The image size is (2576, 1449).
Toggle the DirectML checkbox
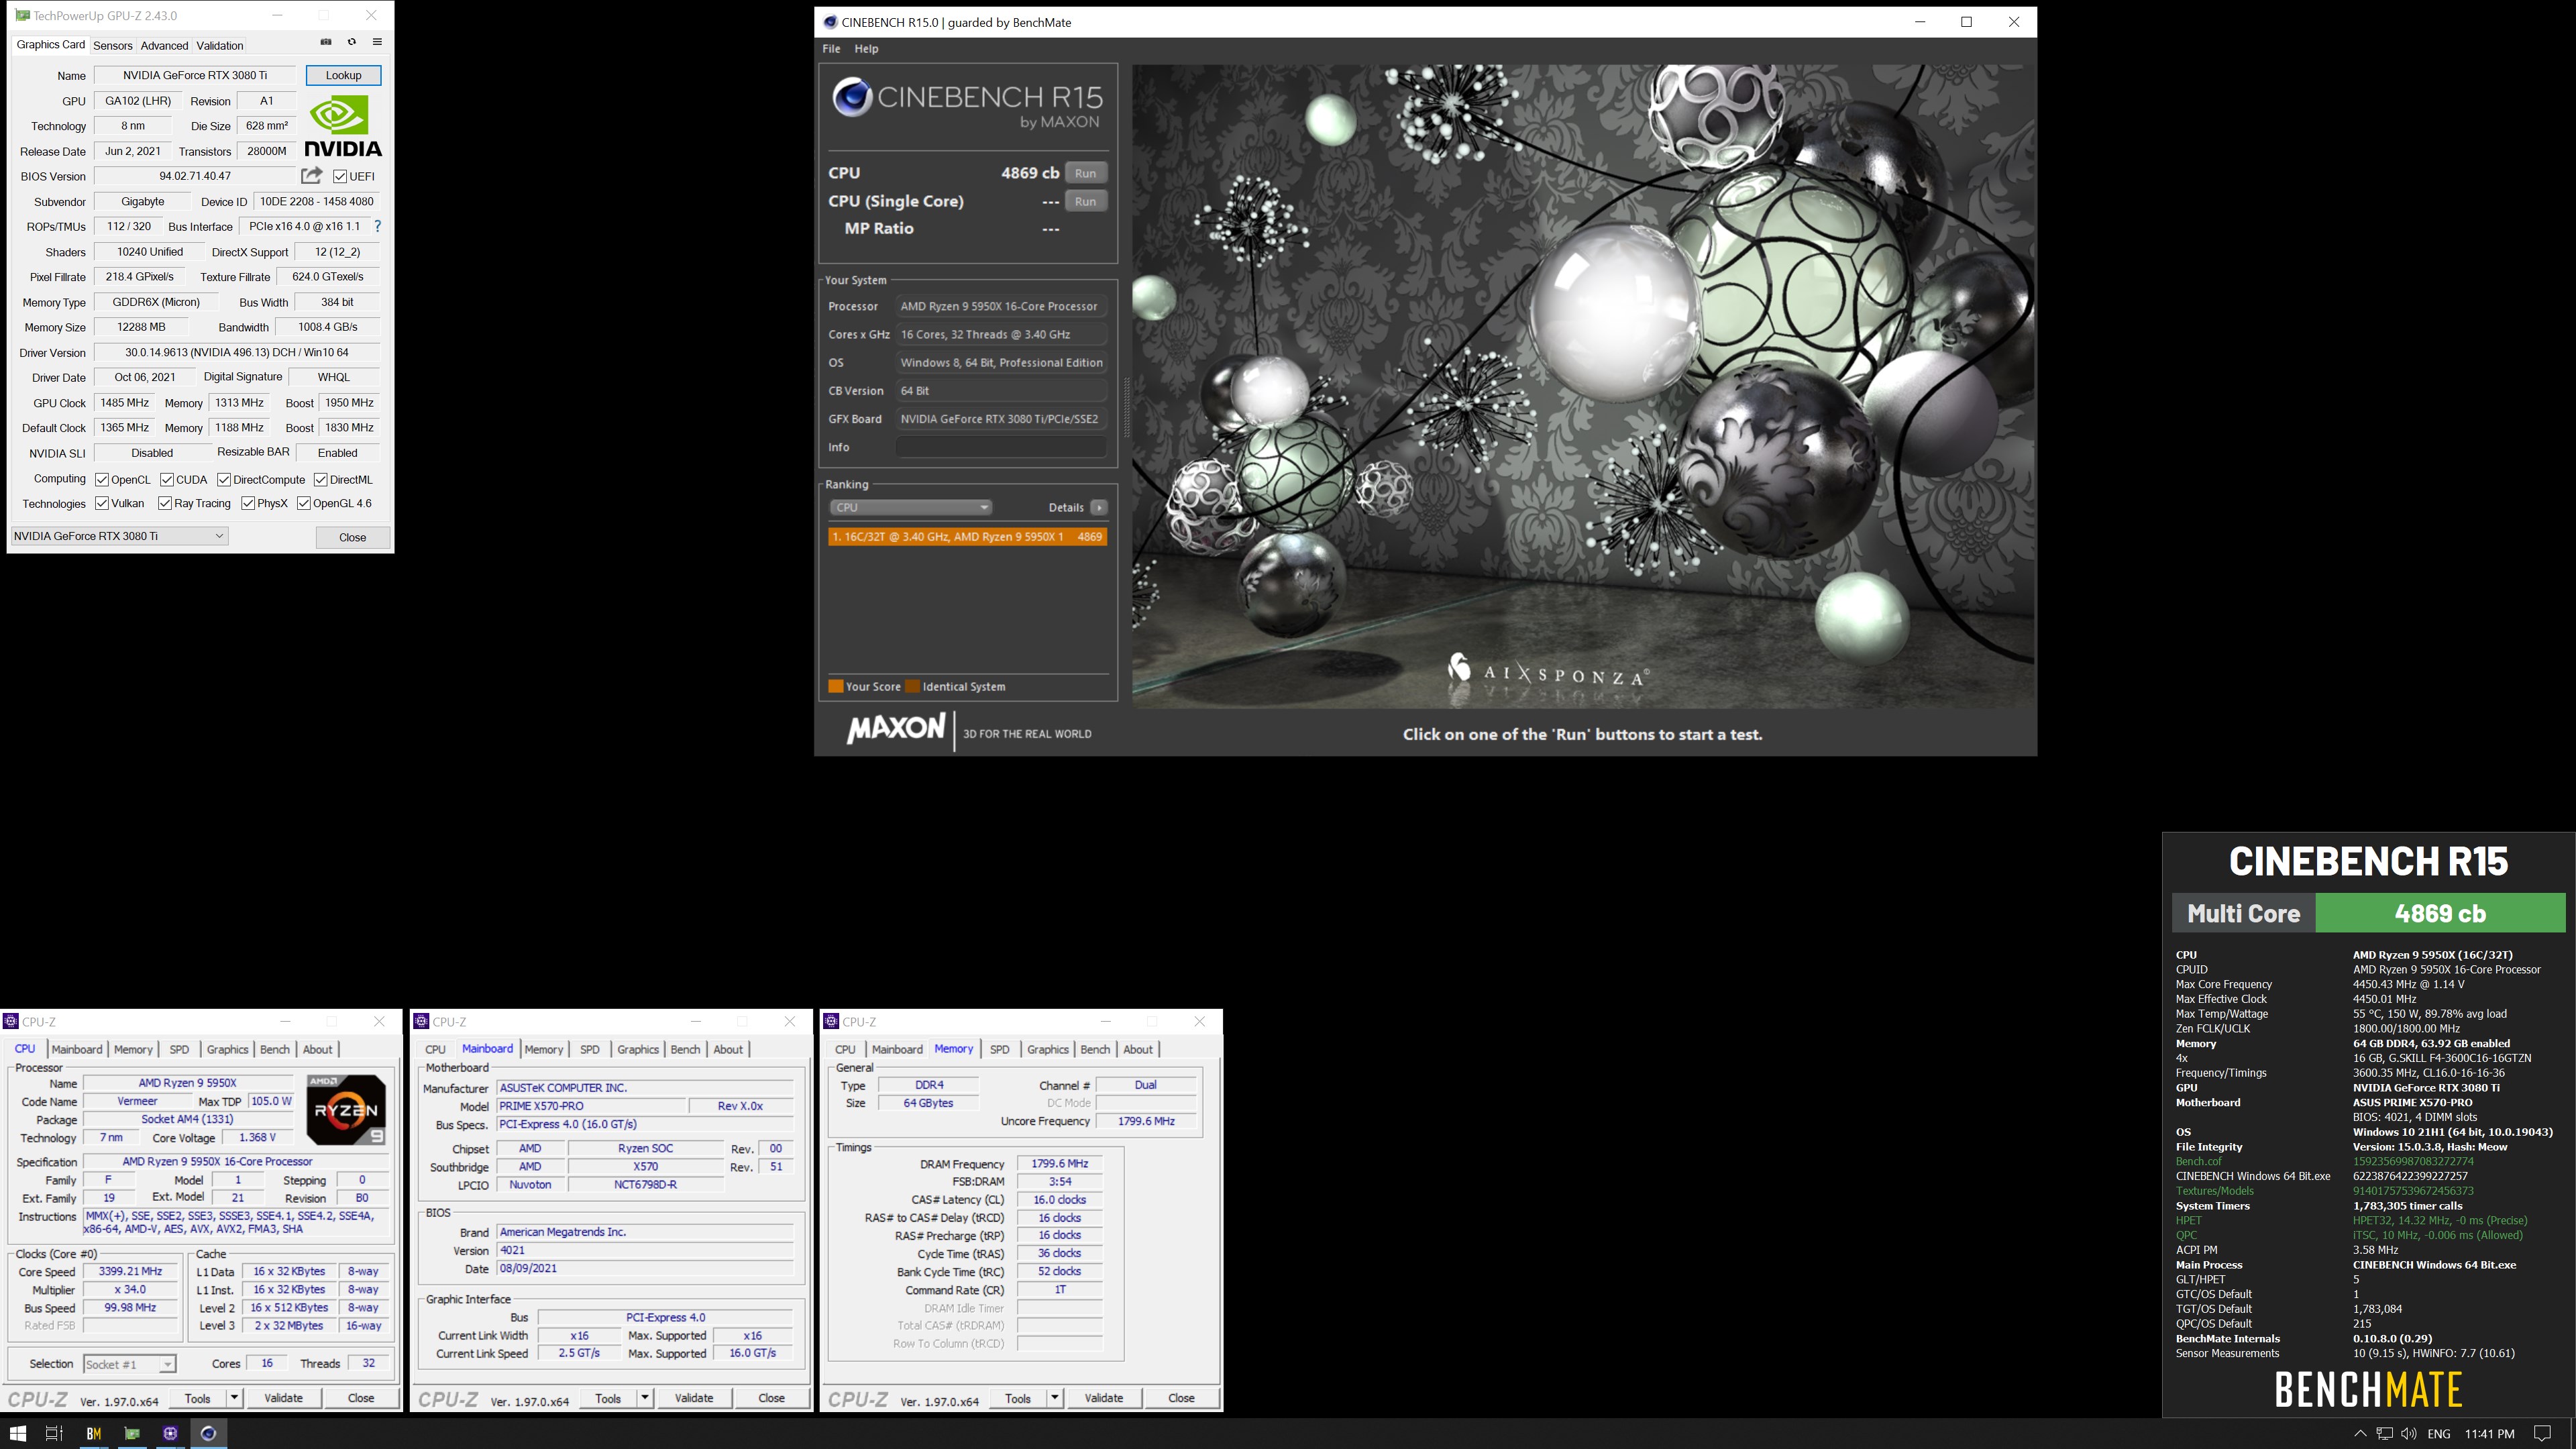coord(321,479)
